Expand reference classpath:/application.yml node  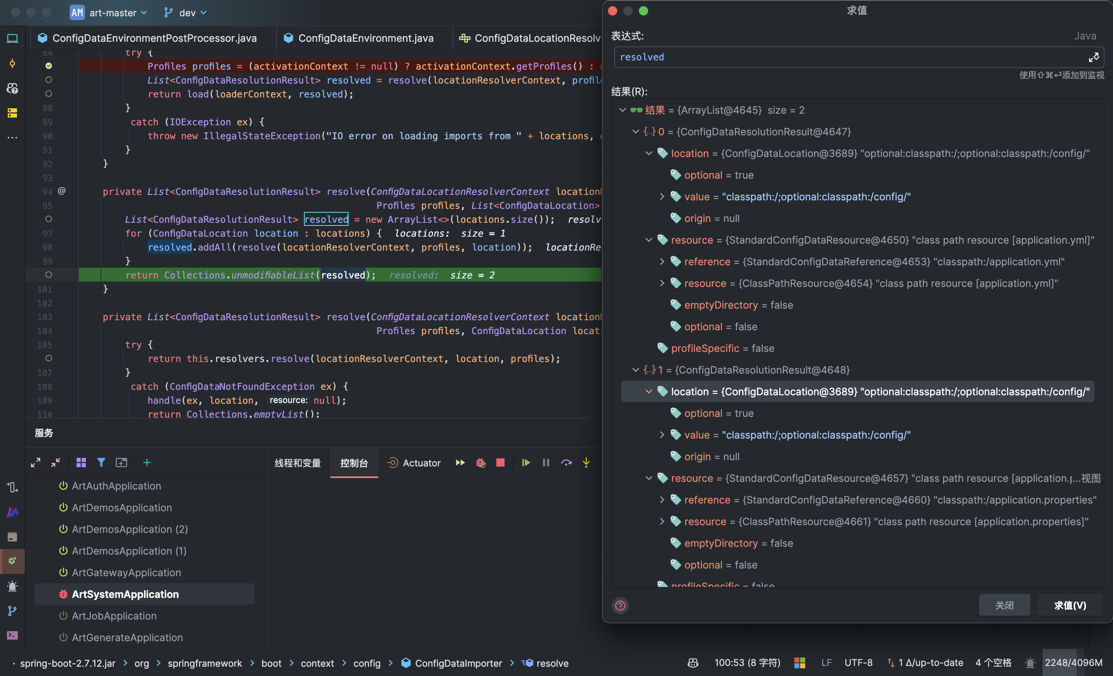662,261
